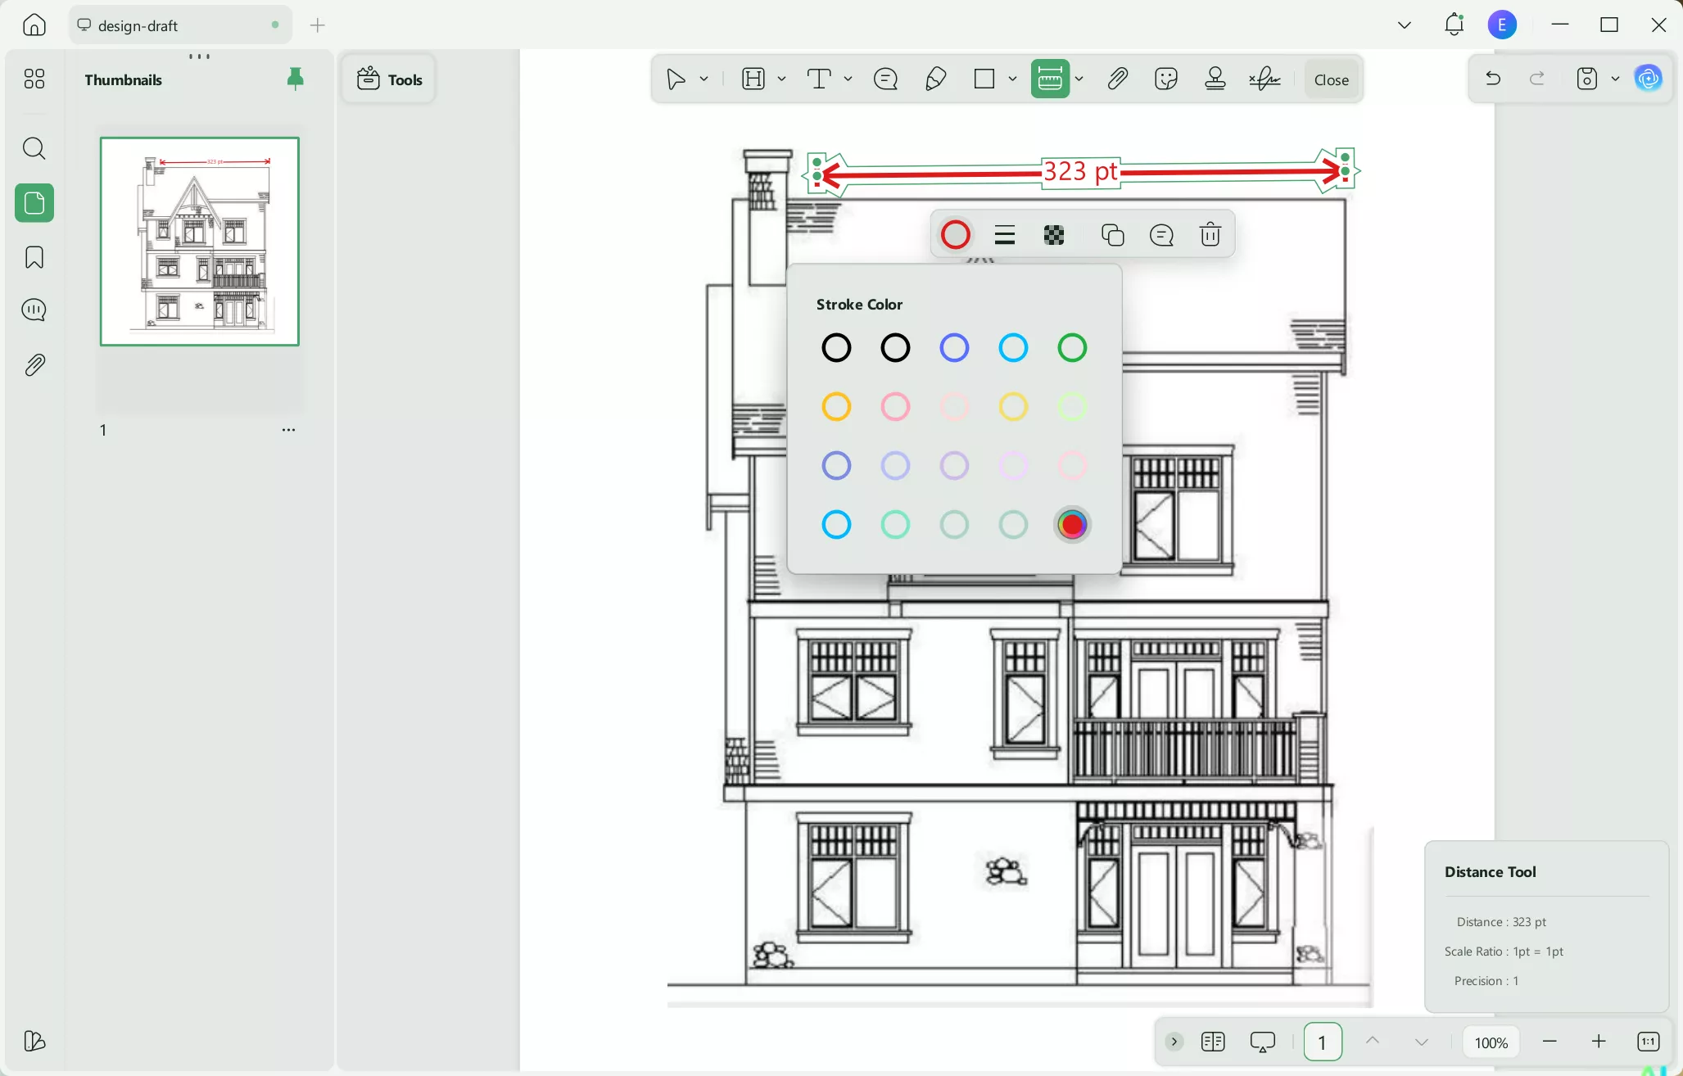Viewport: 1683px width, 1076px height.
Task: Click the Close toolbar button
Action: (x=1331, y=79)
